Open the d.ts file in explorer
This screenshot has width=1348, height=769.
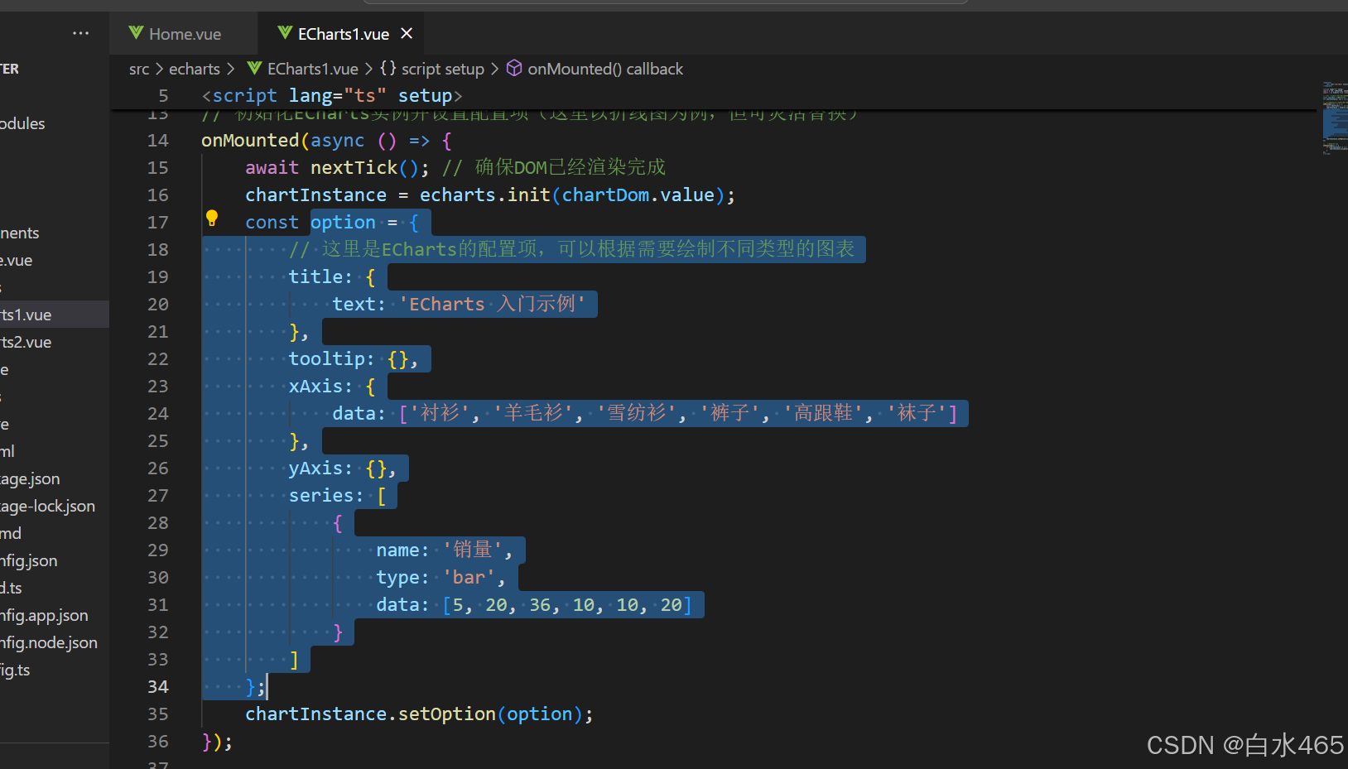pos(11,588)
